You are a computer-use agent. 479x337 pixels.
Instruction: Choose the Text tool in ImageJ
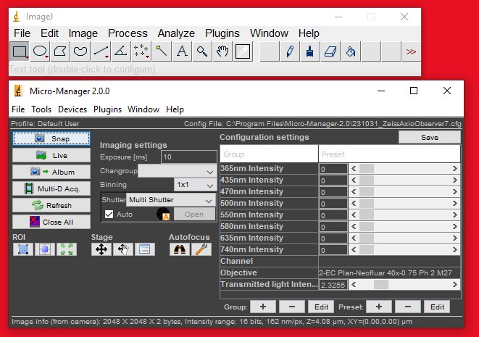click(182, 51)
